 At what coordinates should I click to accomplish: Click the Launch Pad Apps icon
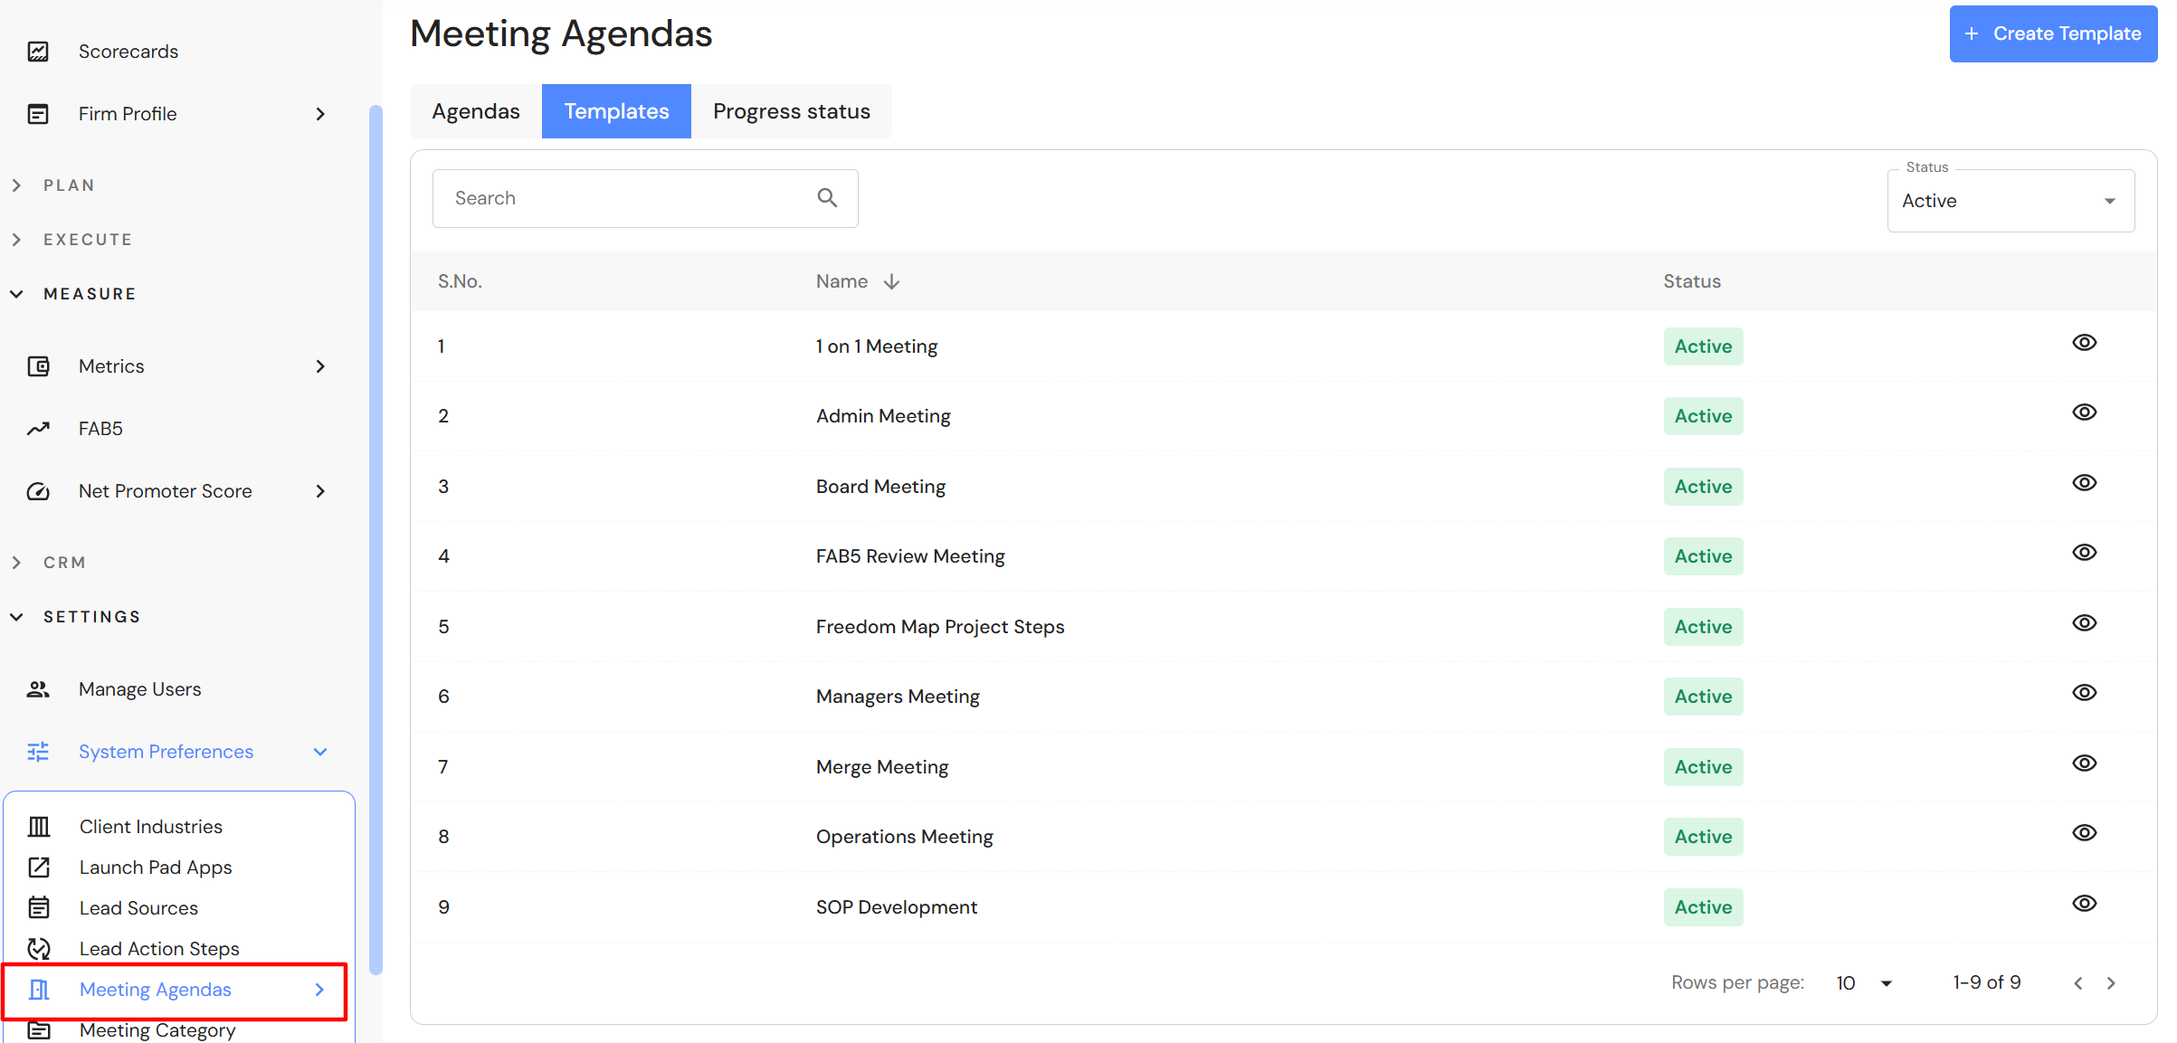coord(39,868)
